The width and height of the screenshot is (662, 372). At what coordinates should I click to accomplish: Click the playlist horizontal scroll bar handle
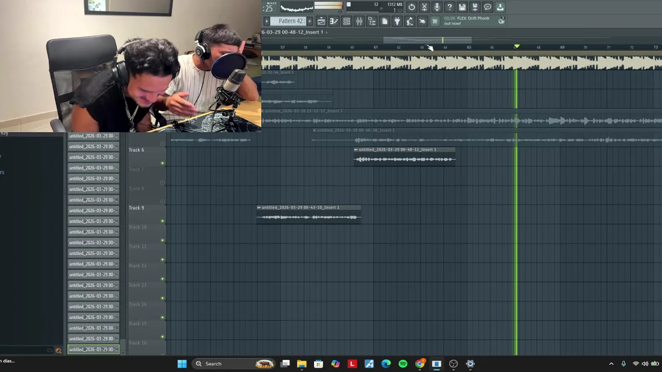click(x=427, y=40)
